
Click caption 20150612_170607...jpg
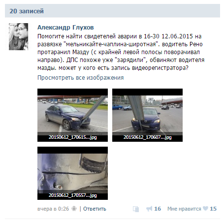147,137
